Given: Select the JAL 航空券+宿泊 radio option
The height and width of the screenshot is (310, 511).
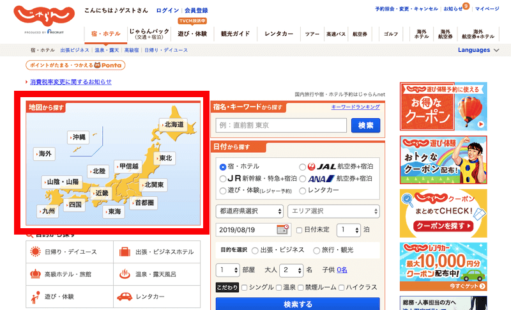Looking at the screenshot, I should pos(302,167).
